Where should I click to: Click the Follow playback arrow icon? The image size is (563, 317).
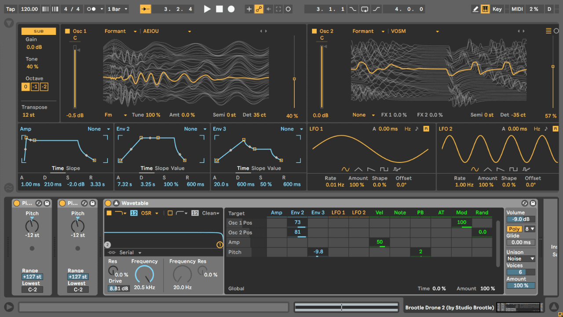coord(145,8)
